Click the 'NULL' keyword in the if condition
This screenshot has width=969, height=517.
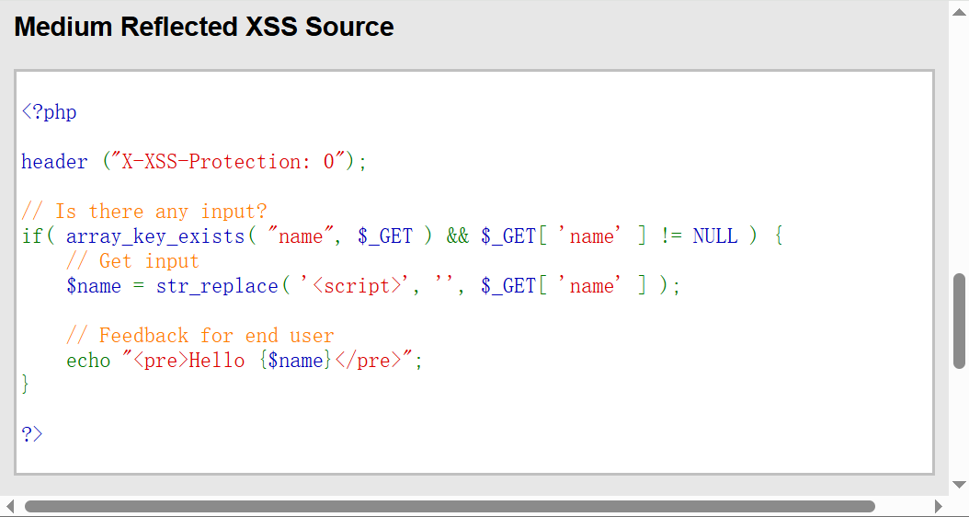coord(714,236)
